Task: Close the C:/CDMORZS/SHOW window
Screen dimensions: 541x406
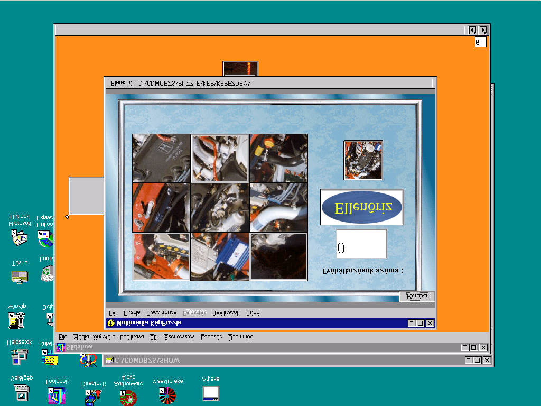Action: click(487, 361)
